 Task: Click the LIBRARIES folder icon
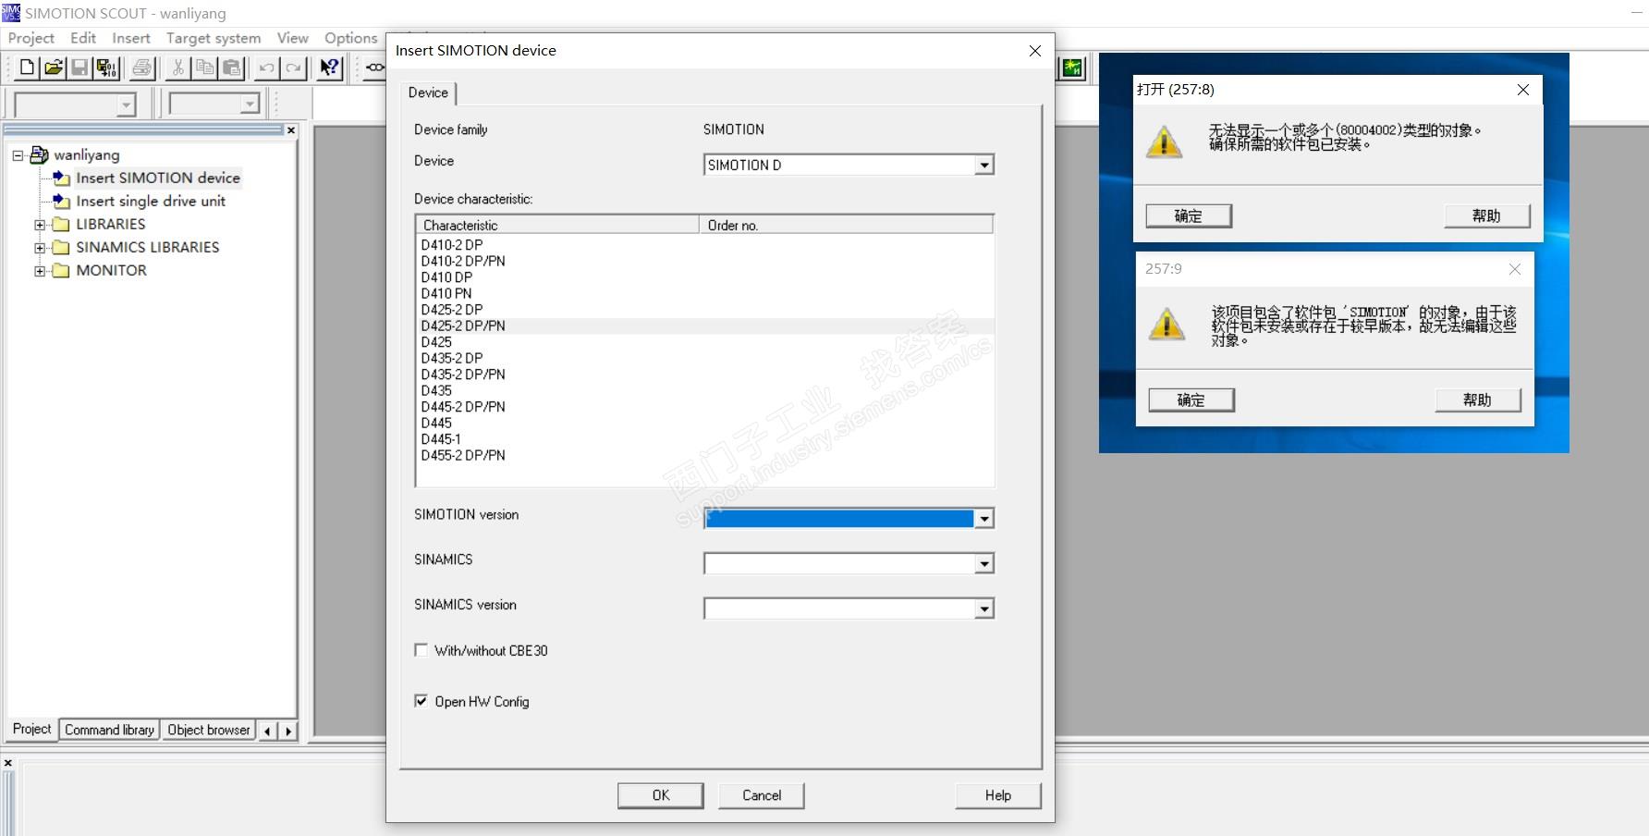pos(62,224)
